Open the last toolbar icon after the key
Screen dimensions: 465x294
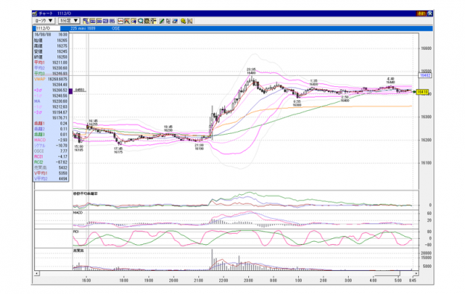pyautogui.click(x=190, y=21)
